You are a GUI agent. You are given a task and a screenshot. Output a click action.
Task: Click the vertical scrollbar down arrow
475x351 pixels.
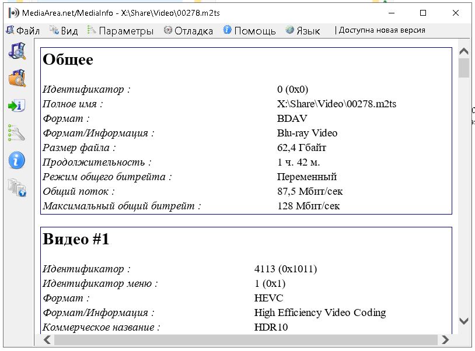(x=464, y=321)
